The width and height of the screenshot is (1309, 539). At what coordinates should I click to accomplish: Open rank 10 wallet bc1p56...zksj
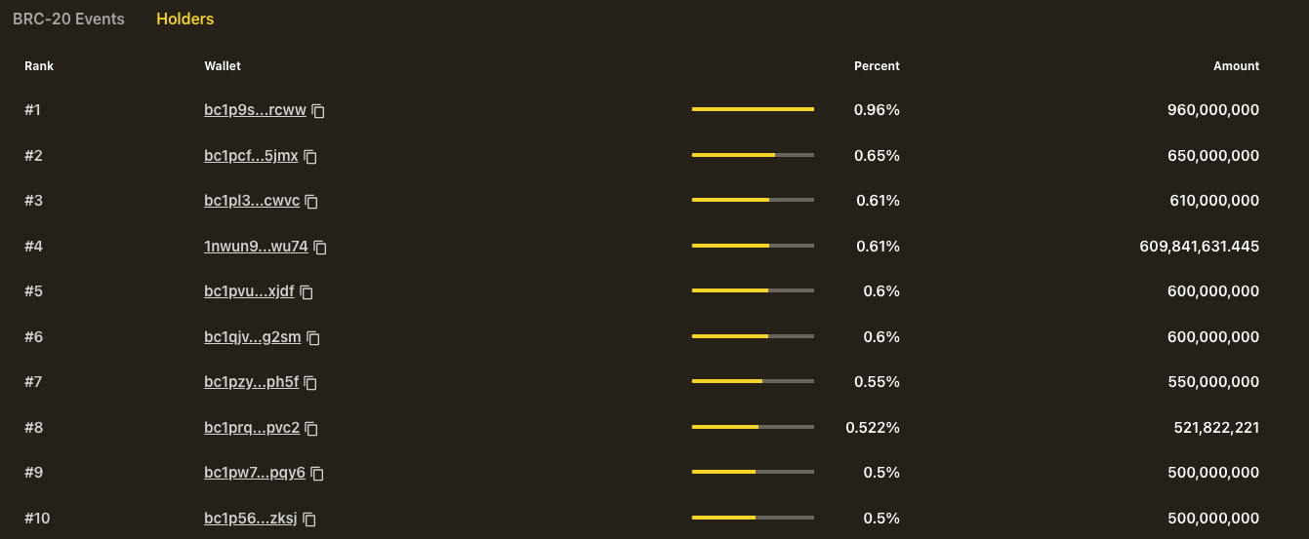coord(251,519)
